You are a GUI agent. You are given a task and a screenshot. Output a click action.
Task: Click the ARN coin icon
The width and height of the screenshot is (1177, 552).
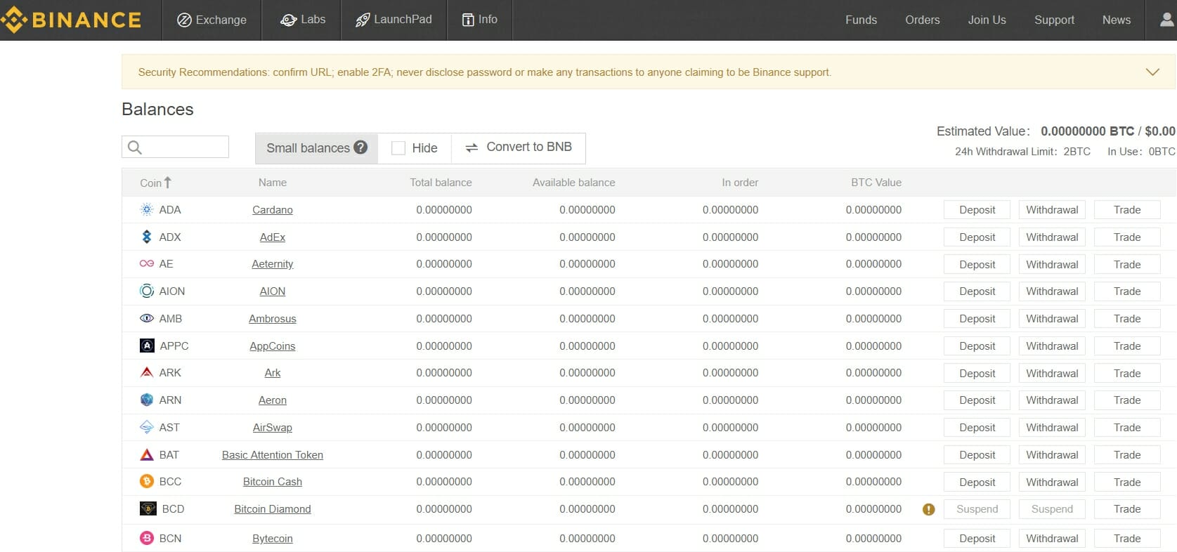pyautogui.click(x=146, y=400)
